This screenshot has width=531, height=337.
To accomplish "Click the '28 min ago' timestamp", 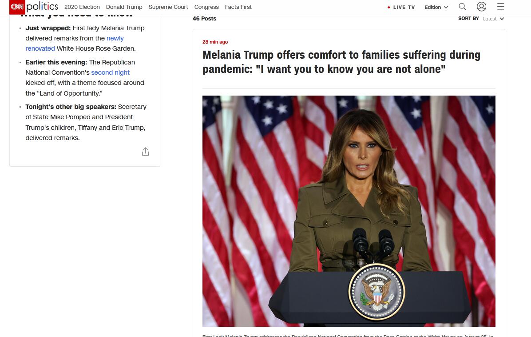I will click(215, 42).
